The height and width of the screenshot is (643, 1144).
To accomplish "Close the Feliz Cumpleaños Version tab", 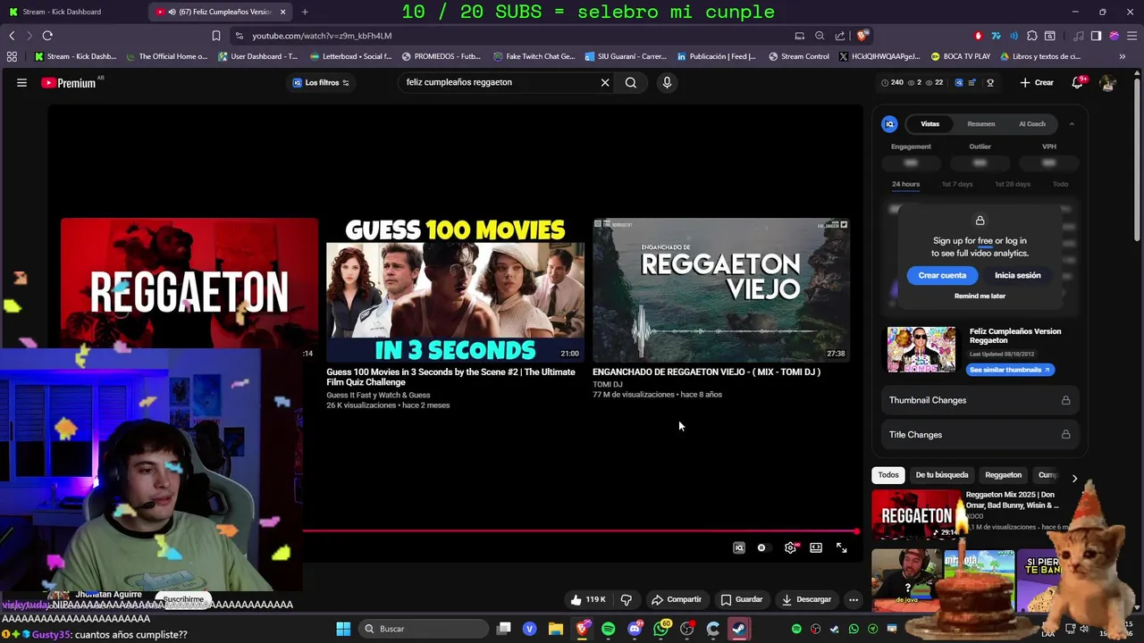I will click(x=283, y=12).
